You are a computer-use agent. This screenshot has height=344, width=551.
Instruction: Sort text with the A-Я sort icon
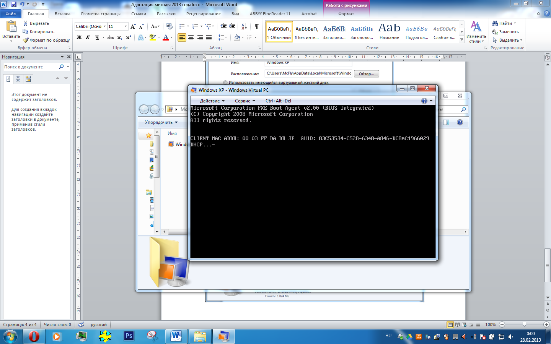click(x=244, y=26)
